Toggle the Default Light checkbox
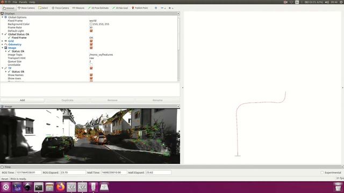The image size is (344, 193). click(x=91, y=31)
